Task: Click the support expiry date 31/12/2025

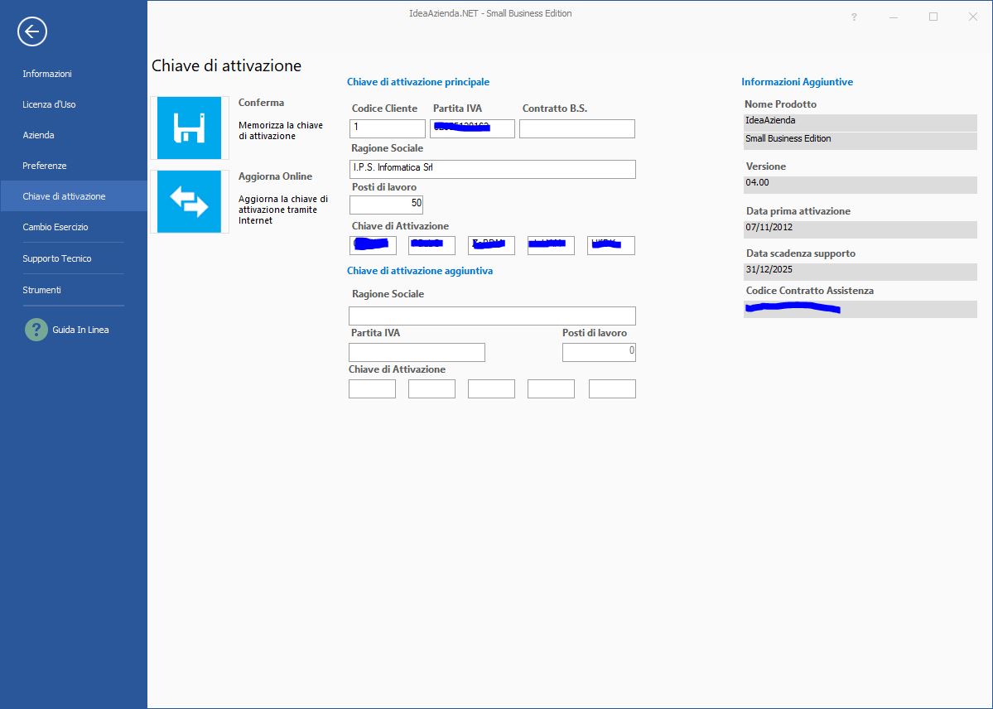Action: (860, 271)
